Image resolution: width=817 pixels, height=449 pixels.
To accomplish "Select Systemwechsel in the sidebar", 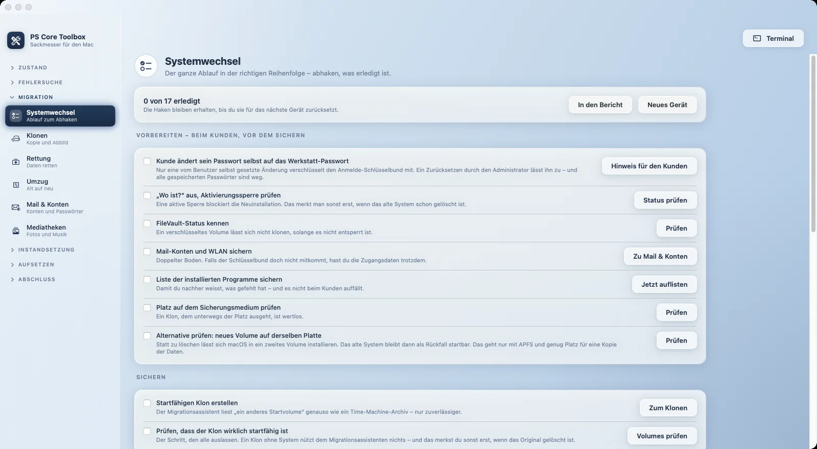I will pos(60,116).
